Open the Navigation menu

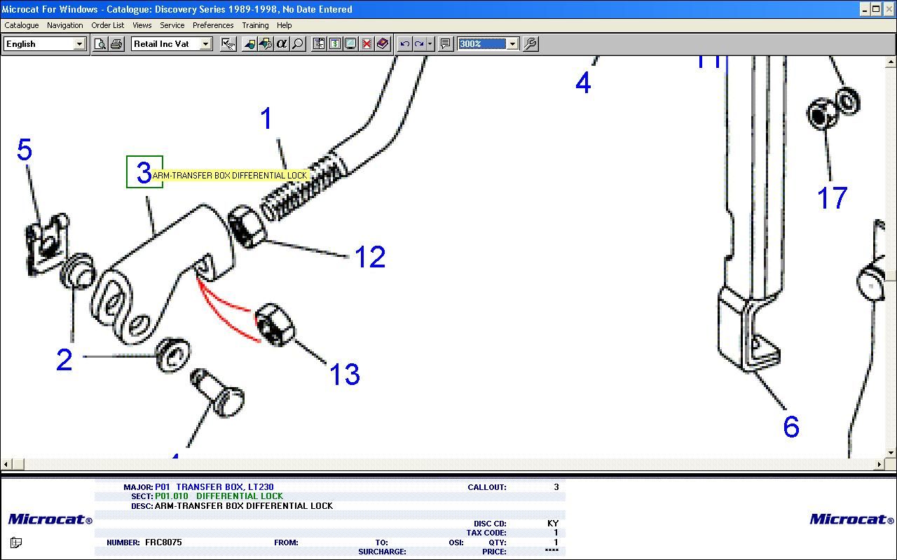pyautogui.click(x=64, y=25)
